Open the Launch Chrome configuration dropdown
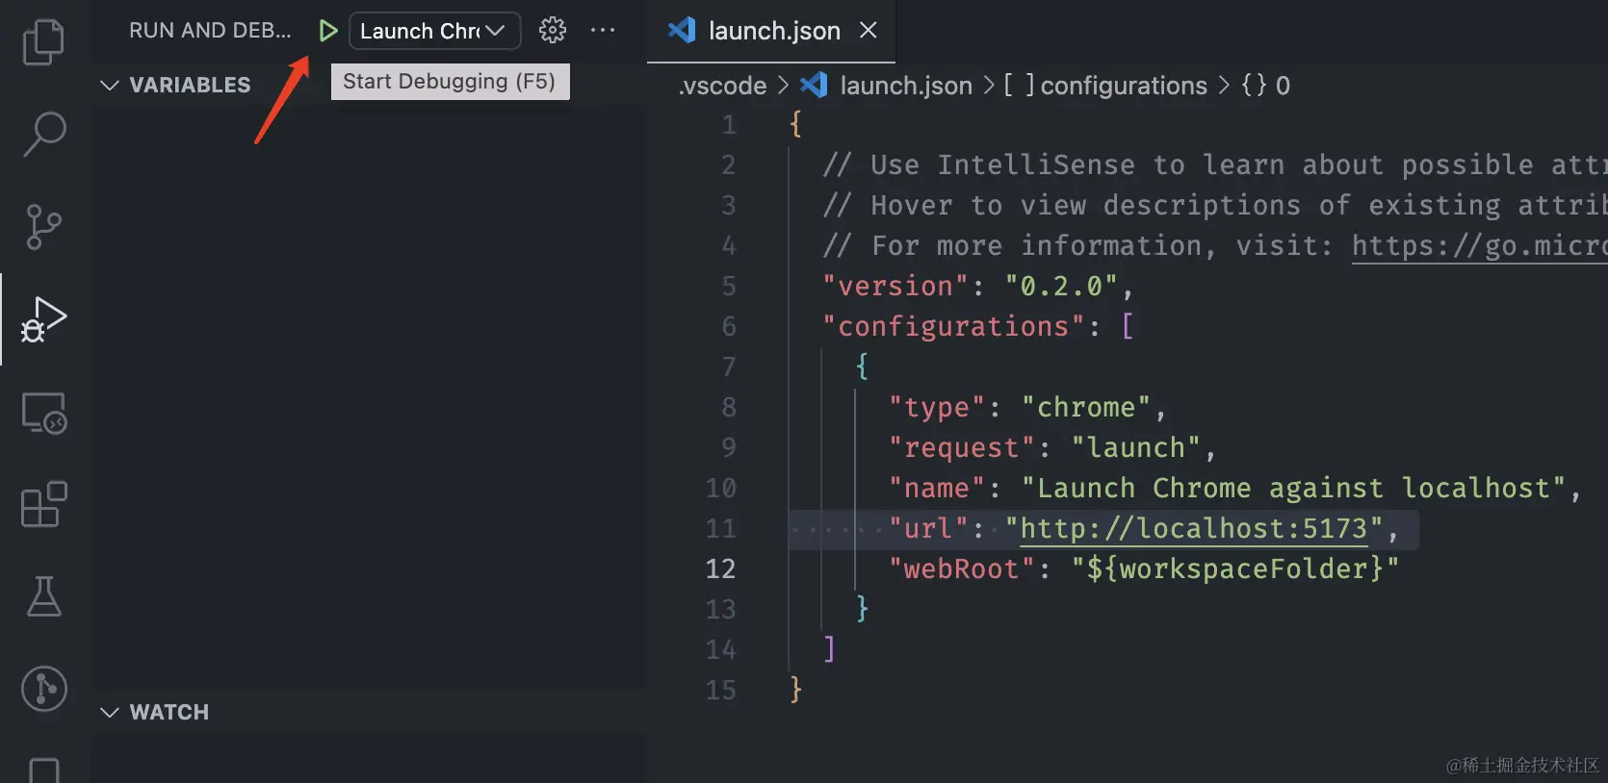This screenshot has width=1608, height=783. tap(434, 31)
